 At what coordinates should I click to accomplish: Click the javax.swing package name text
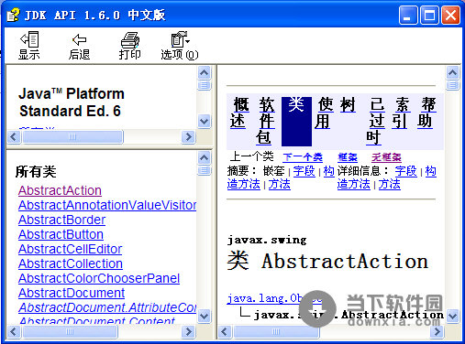pos(267,240)
